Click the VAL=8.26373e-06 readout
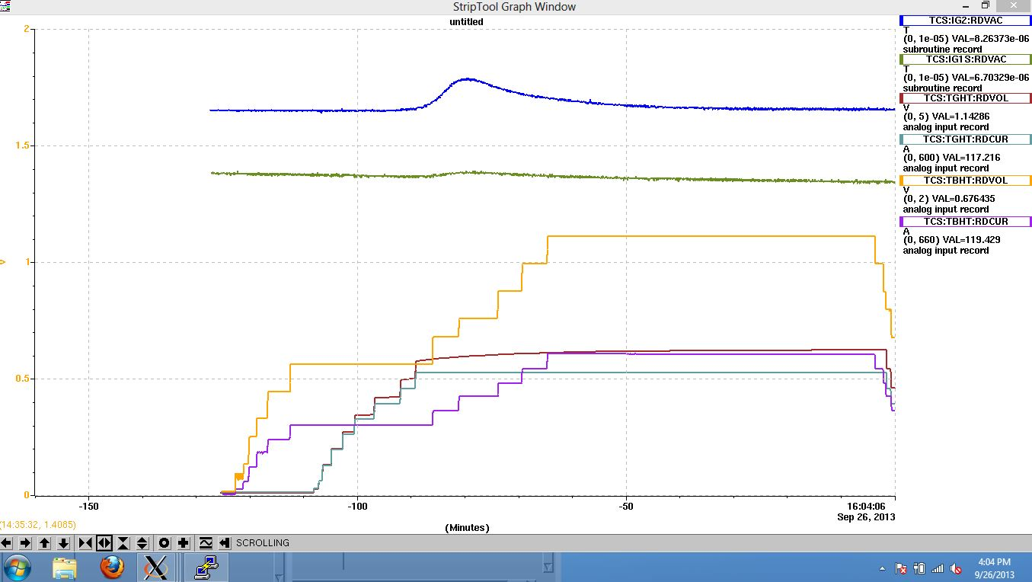The image size is (1032, 582). click(991, 38)
